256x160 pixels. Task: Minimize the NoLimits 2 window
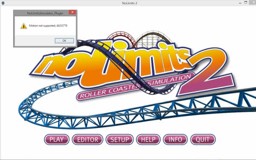pyautogui.click(x=240, y=3)
